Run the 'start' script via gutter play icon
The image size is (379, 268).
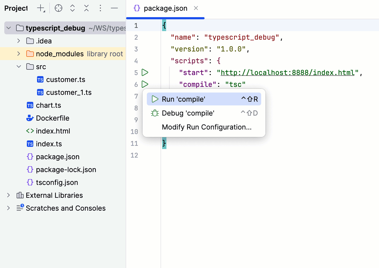pyautogui.click(x=145, y=72)
